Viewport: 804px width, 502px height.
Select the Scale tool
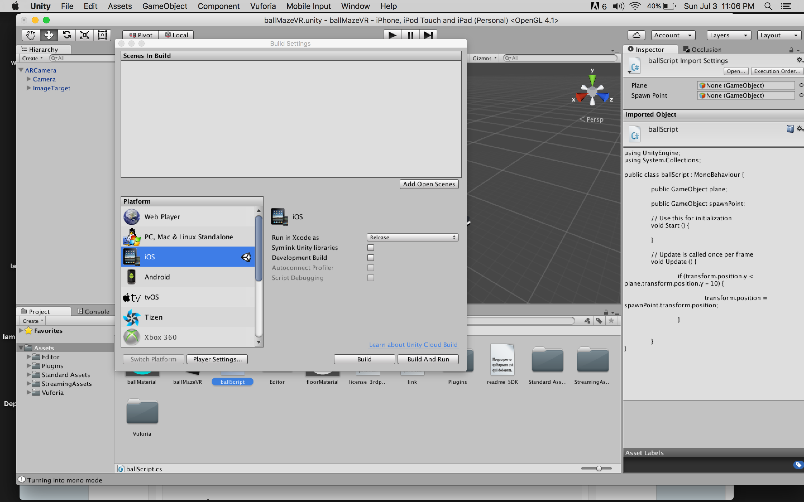84,35
